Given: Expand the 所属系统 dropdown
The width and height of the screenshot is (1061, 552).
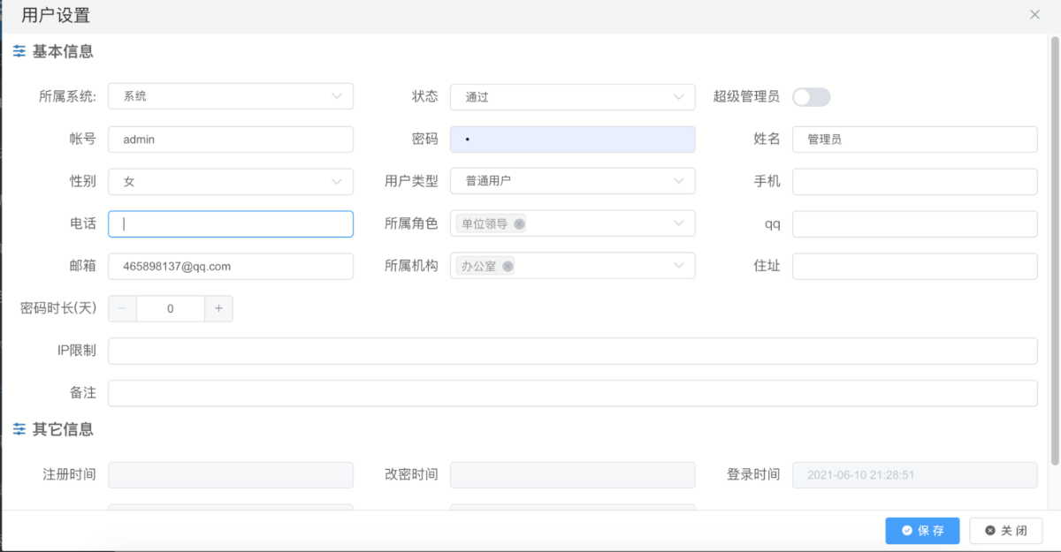Looking at the screenshot, I should coord(336,96).
